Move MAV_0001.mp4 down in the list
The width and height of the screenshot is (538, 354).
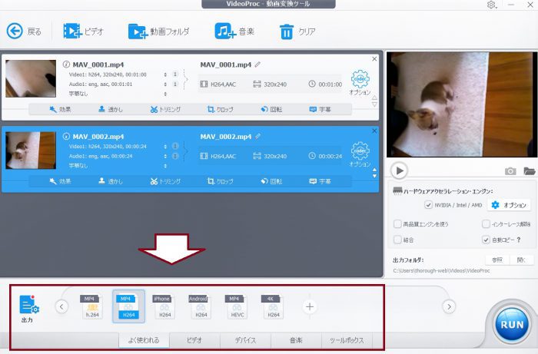(375, 104)
